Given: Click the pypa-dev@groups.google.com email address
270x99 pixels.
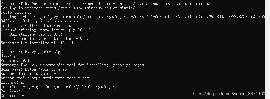Looking at the screenshot, I should pyautogui.click(x=60, y=78).
